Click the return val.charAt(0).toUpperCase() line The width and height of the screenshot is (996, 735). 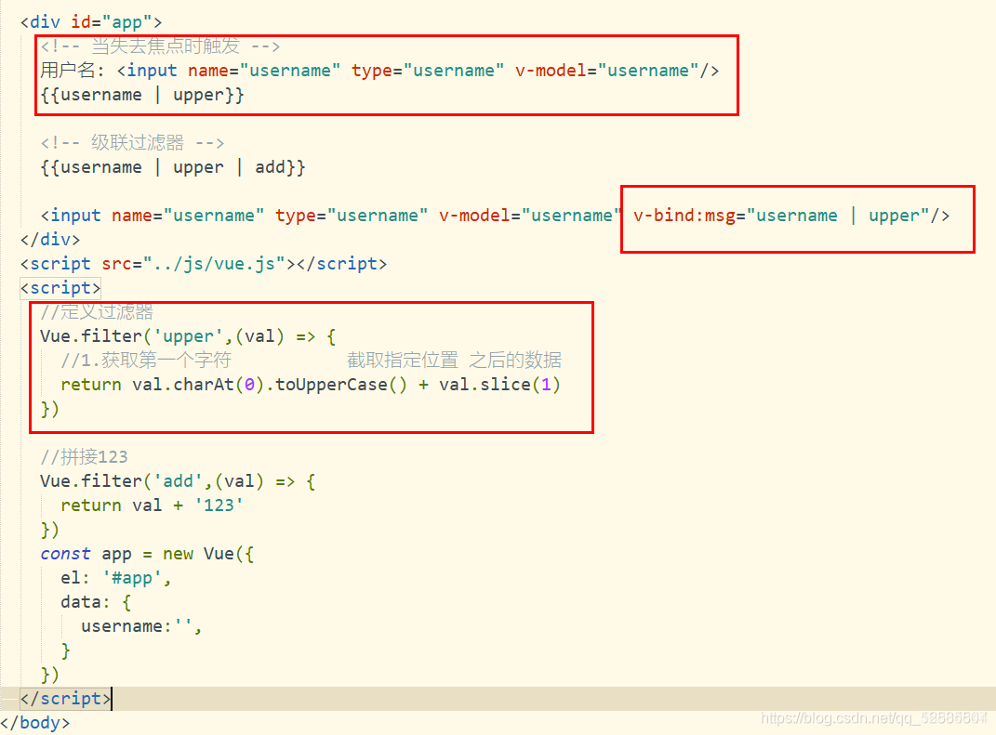(311, 385)
